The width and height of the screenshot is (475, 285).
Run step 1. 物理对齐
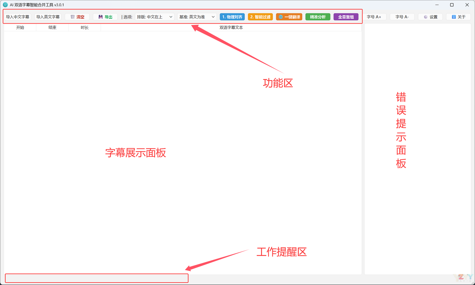click(232, 17)
